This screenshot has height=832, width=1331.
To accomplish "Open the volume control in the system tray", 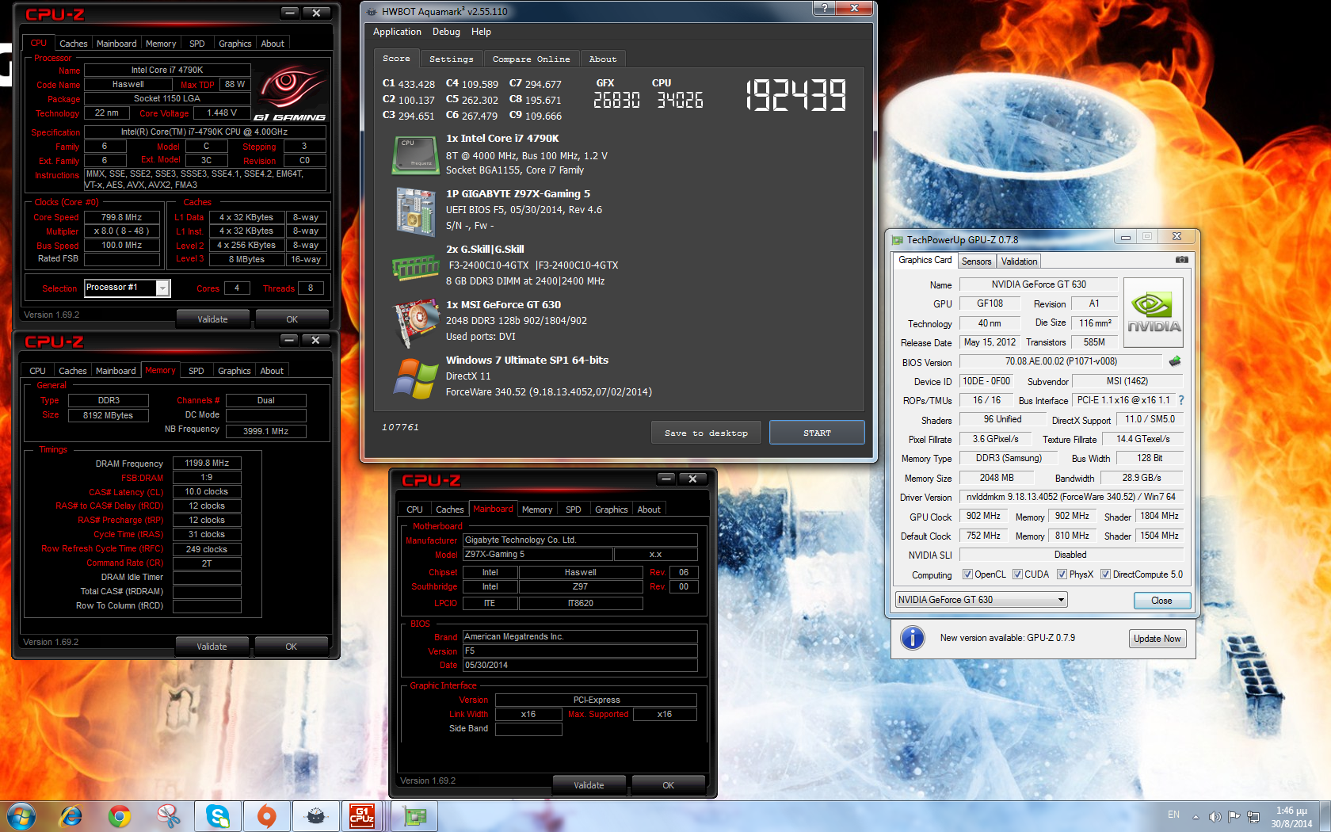I will [x=1215, y=816].
